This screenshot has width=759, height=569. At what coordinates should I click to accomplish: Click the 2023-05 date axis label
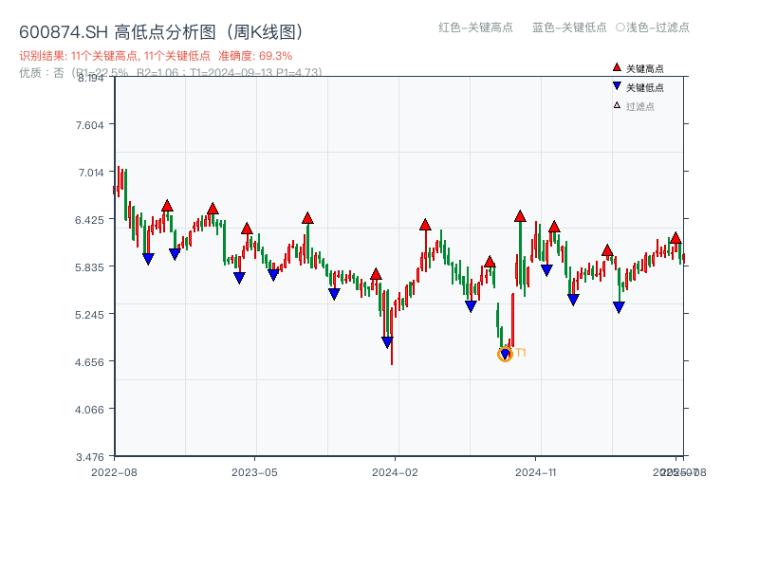coord(254,472)
